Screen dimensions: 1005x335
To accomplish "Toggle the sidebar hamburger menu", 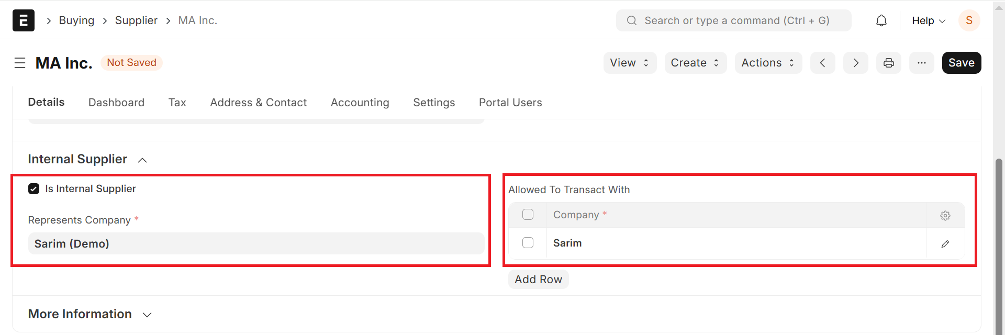I will [x=20, y=63].
